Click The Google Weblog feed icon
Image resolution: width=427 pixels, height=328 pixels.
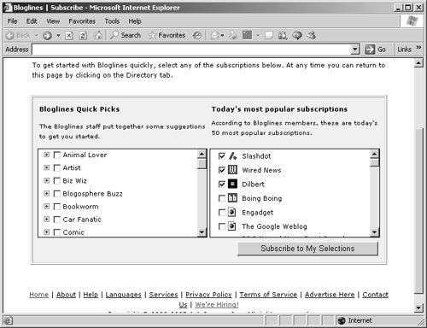click(232, 226)
